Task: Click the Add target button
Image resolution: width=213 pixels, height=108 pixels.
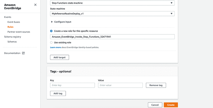Action: tap(60, 57)
